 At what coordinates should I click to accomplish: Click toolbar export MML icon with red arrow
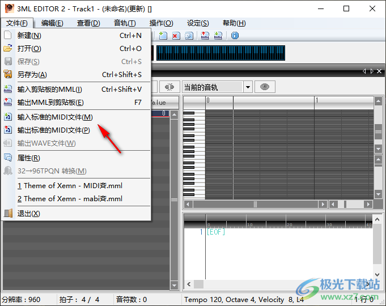click(x=205, y=36)
